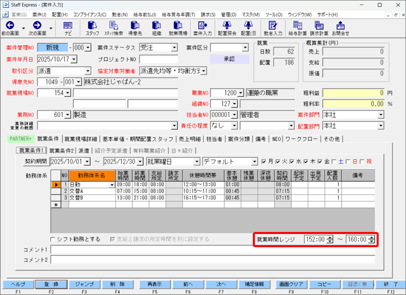Increase 就業時間レンジ with the 152:00 spinner
406x295 pixels.
click(x=330, y=238)
